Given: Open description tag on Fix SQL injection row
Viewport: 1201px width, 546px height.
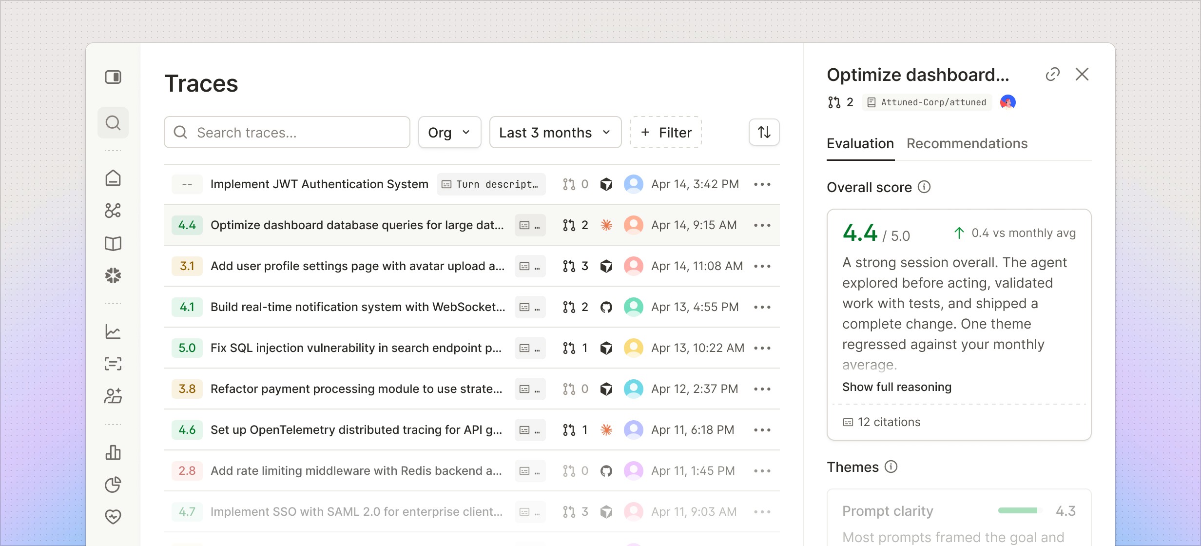Looking at the screenshot, I should coord(530,348).
